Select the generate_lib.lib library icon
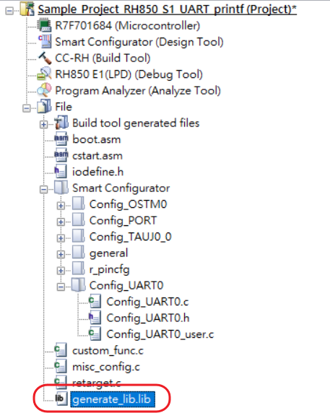This screenshot has height=413, width=330. coord(61,399)
